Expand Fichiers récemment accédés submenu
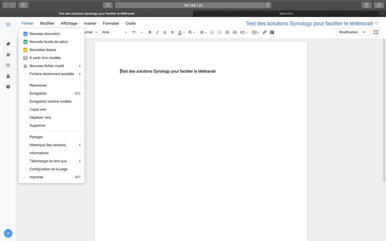 51,74
